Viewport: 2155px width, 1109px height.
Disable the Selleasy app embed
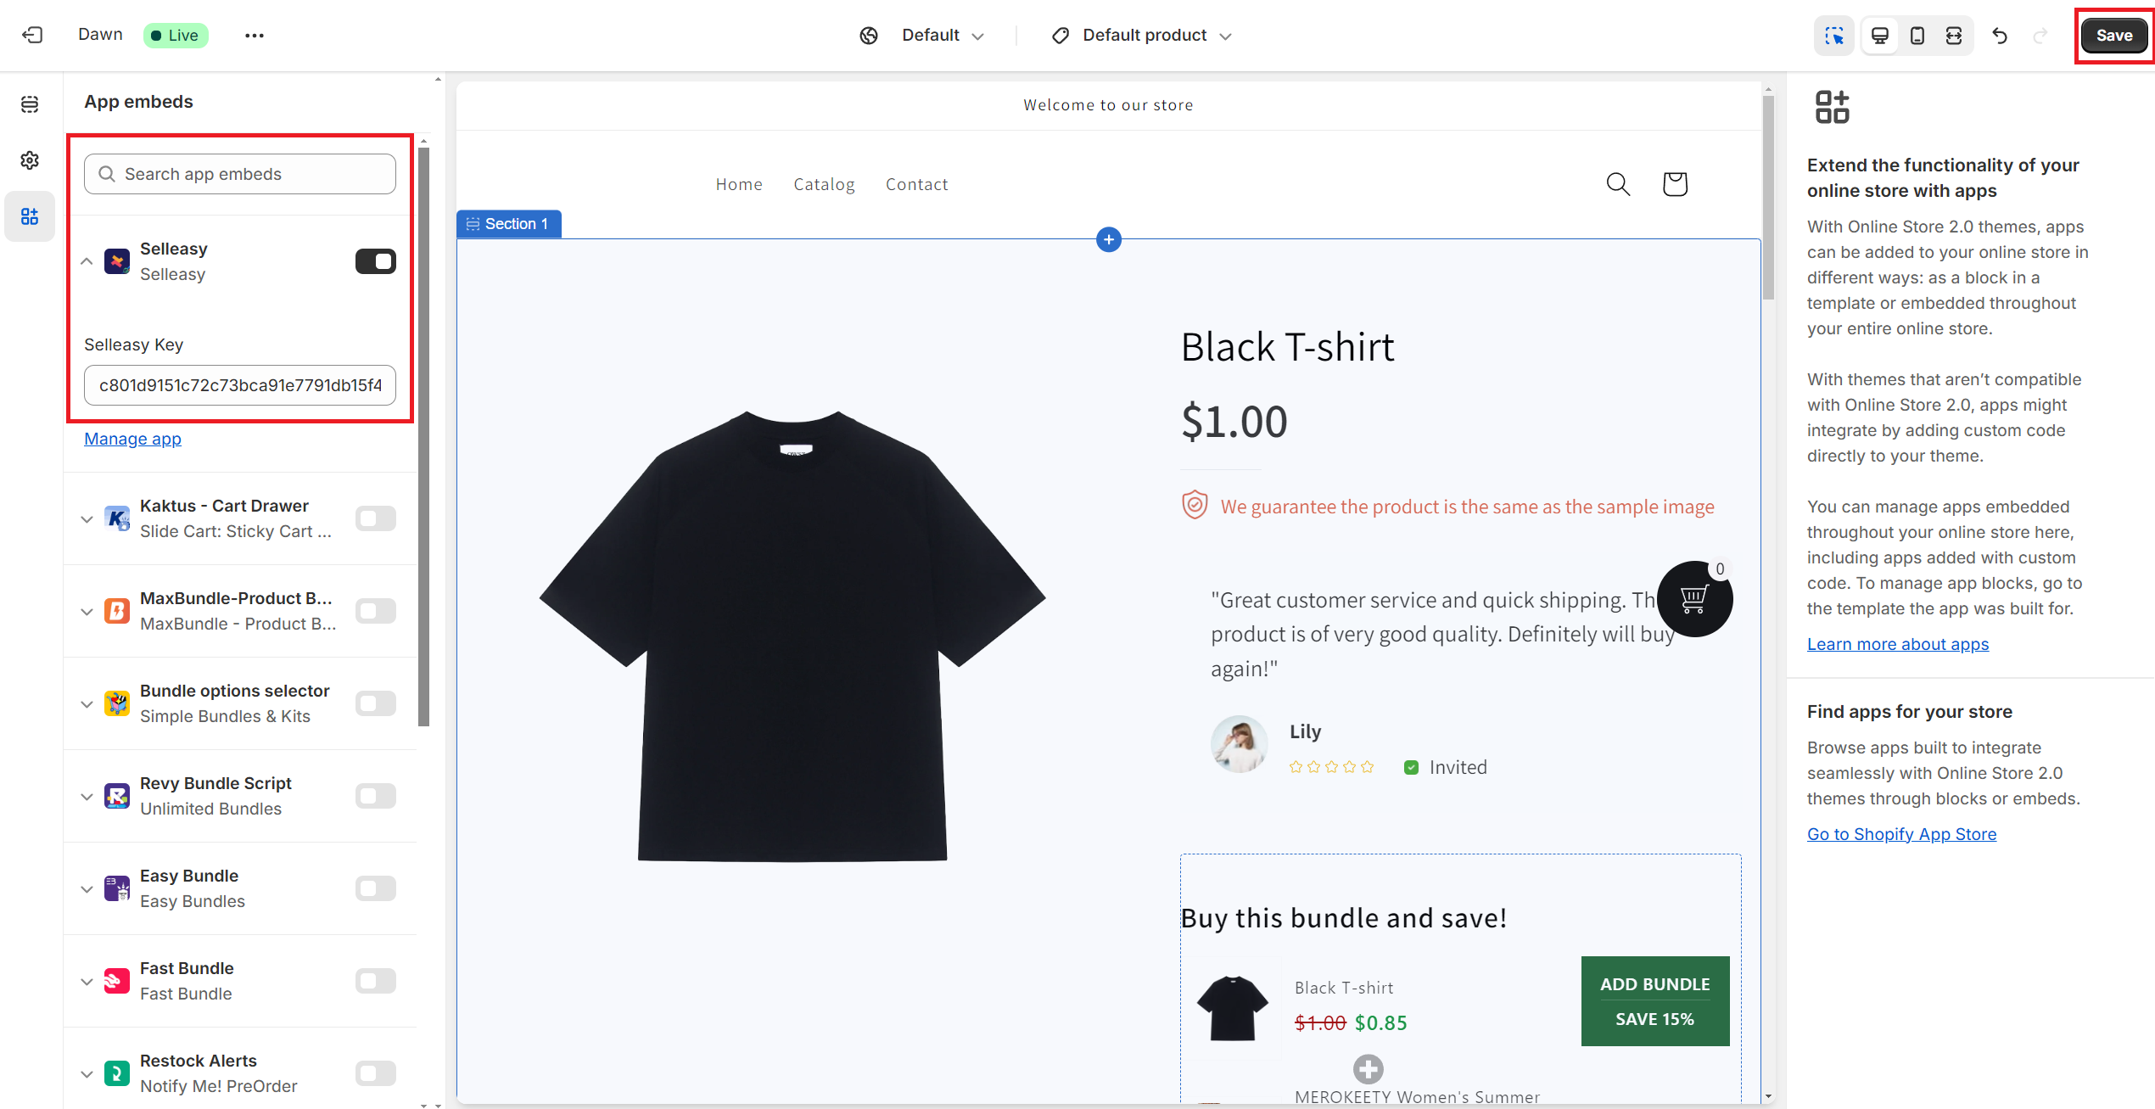click(x=375, y=261)
